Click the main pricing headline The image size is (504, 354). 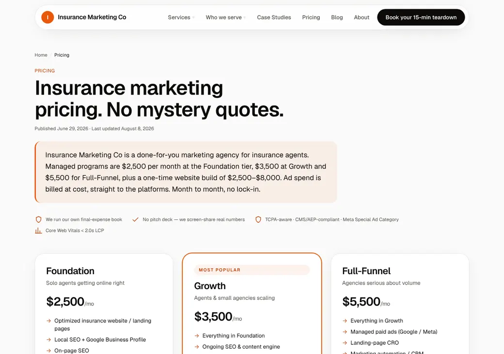click(159, 99)
